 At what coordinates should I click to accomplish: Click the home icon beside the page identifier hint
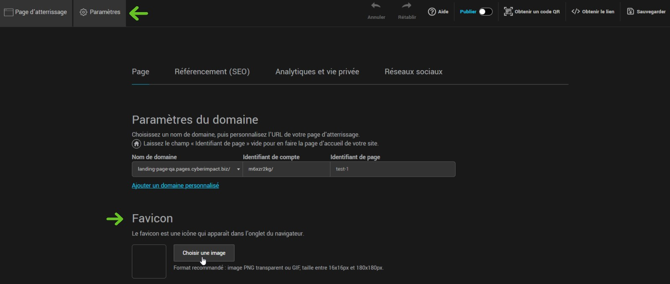(x=137, y=144)
